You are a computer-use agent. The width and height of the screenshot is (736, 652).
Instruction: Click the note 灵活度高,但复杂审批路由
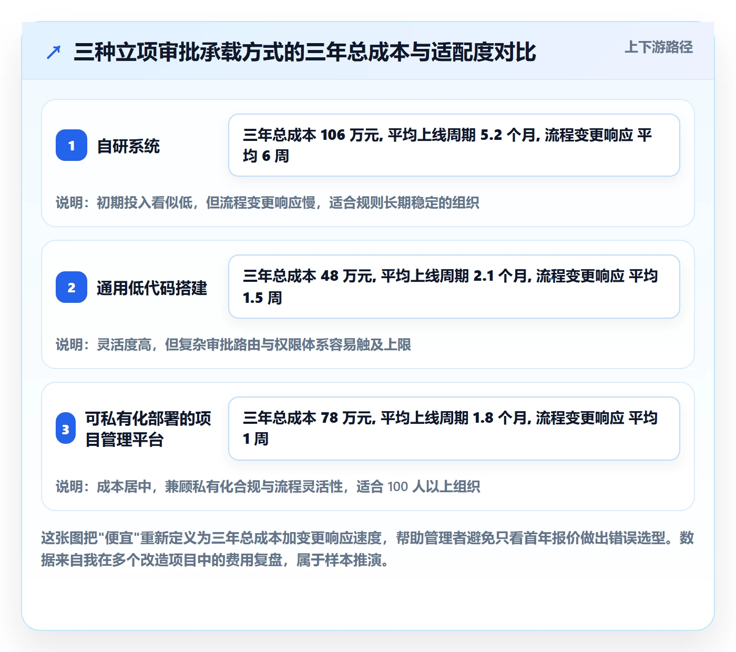click(233, 344)
